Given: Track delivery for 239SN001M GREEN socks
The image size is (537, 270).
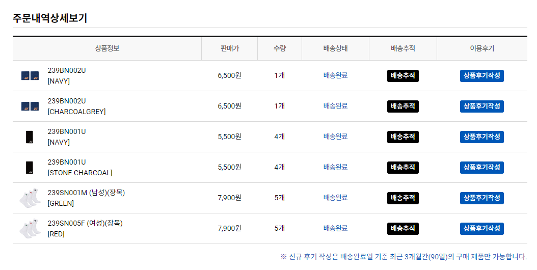Looking at the screenshot, I should (x=402, y=198).
